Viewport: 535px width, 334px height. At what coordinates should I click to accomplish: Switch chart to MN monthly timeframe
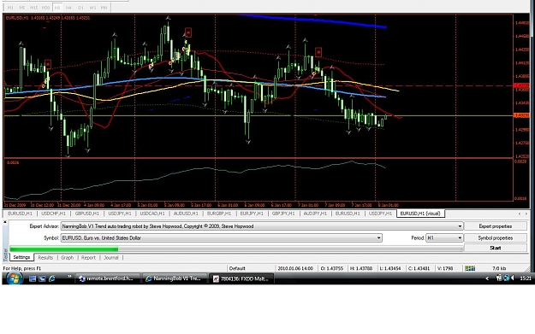[104, 7]
